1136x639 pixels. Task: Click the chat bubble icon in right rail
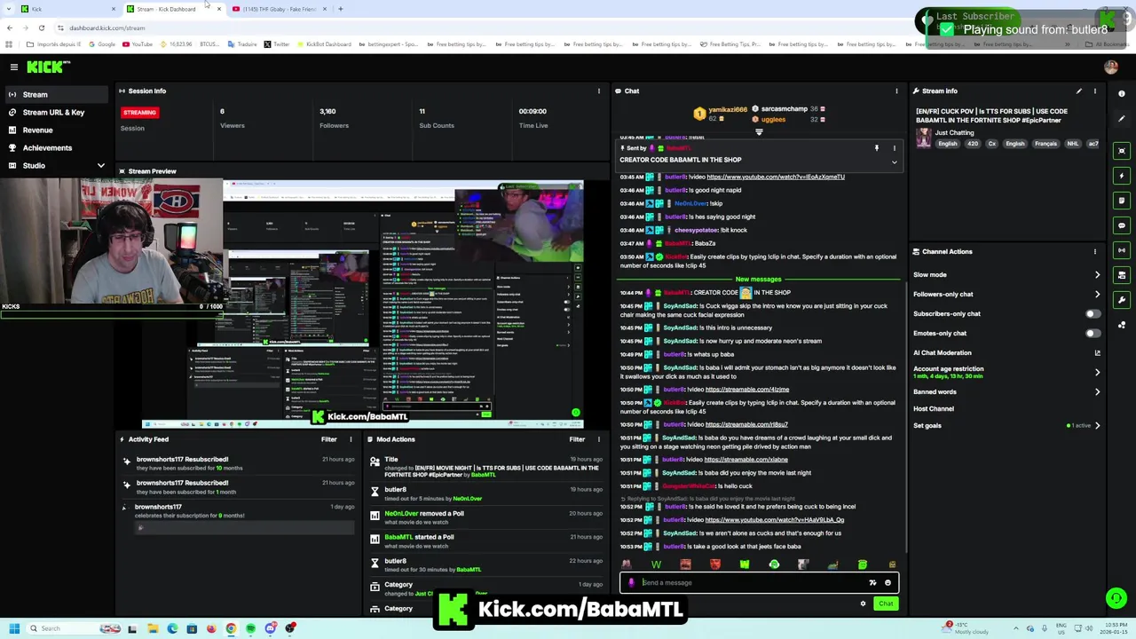pos(1122,225)
